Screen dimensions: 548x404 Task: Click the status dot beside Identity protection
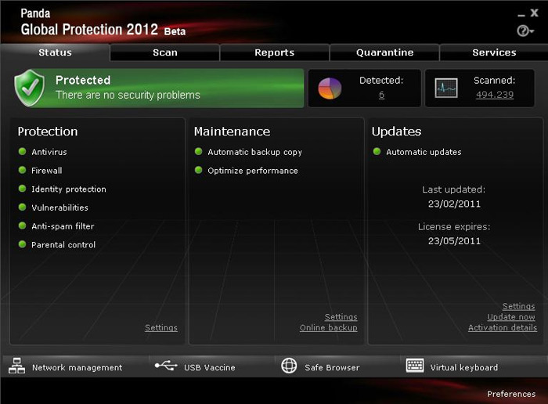point(23,189)
